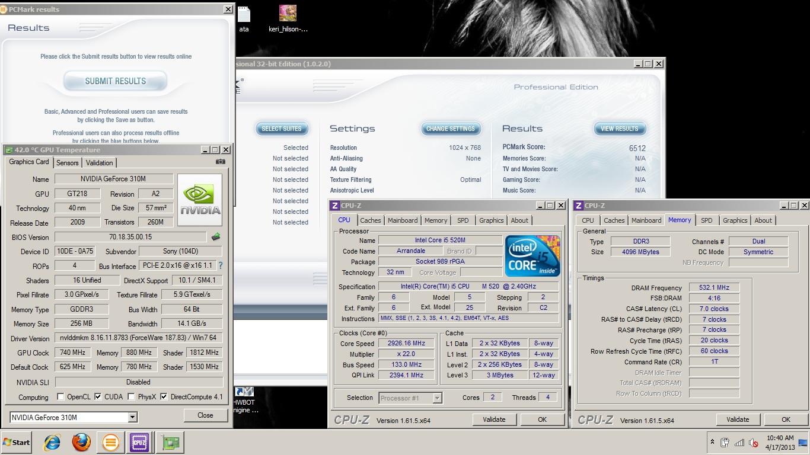The width and height of the screenshot is (810, 455).
Task: Open the SPD tab in left CPU-Z
Action: click(463, 220)
